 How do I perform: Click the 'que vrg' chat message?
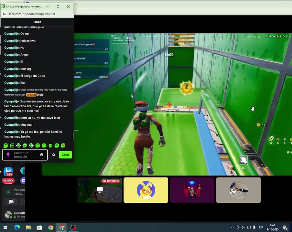pos(26,69)
